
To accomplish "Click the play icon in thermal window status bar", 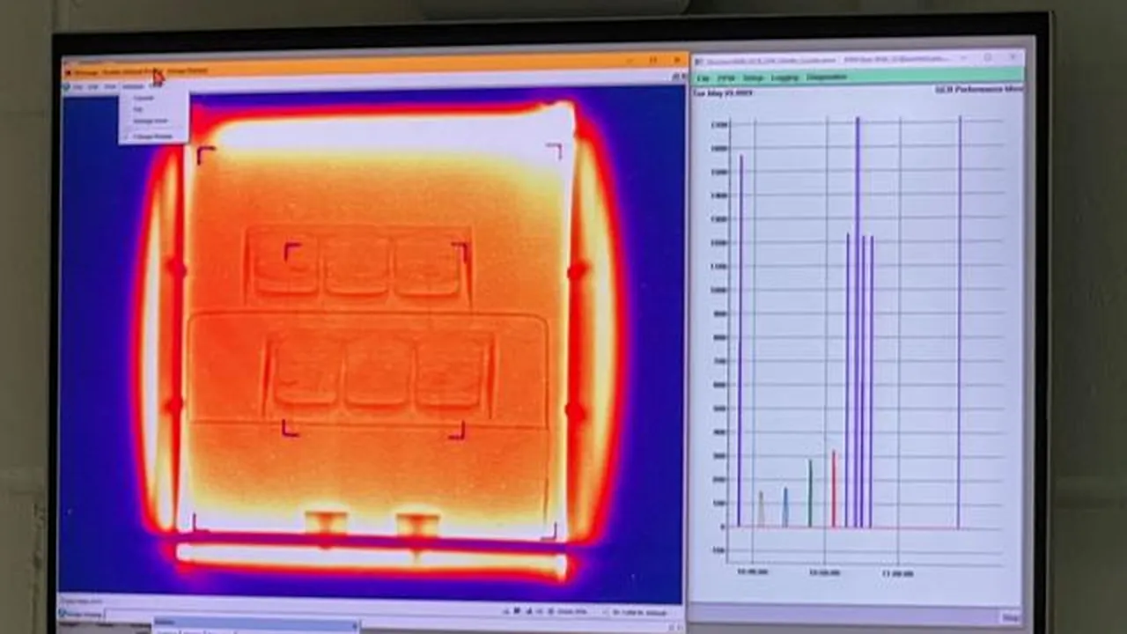I will tap(518, 610).
